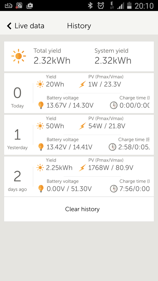Tap yesterday's PV lightning bolt icon
The width and height of the screenshot is (158, 281).
(x=82, y=126)
